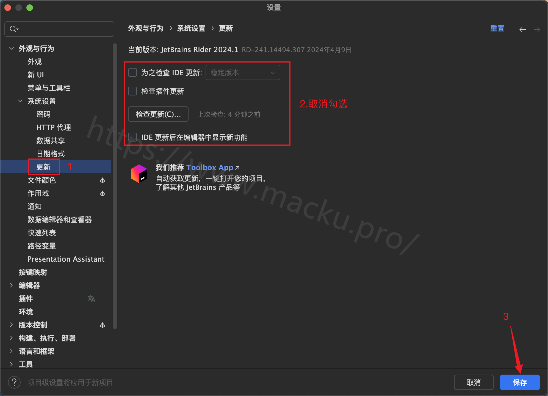Select 新 UI settings page

pos(36,75)
